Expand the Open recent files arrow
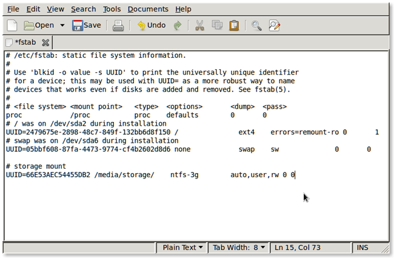Screen dimensions: 394x258 (62, 25)
